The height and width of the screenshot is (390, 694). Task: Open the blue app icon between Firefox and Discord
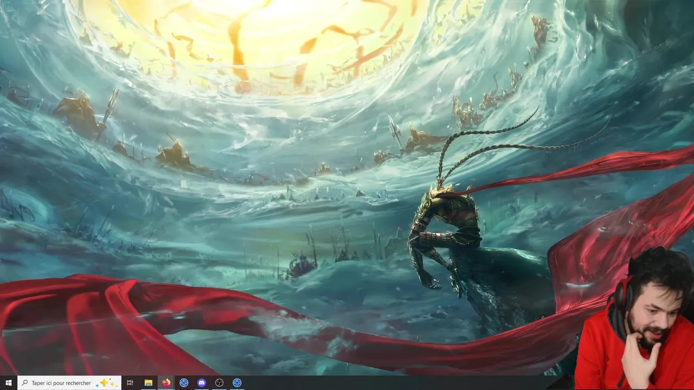[184, 383]
